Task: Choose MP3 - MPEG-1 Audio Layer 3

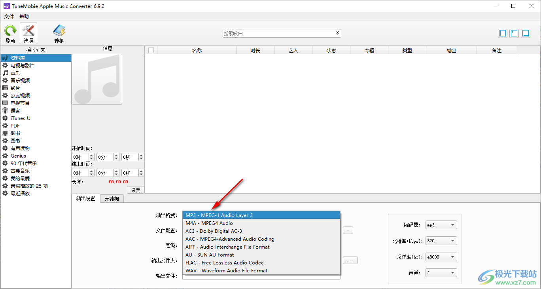Action: tap(261, 215)
